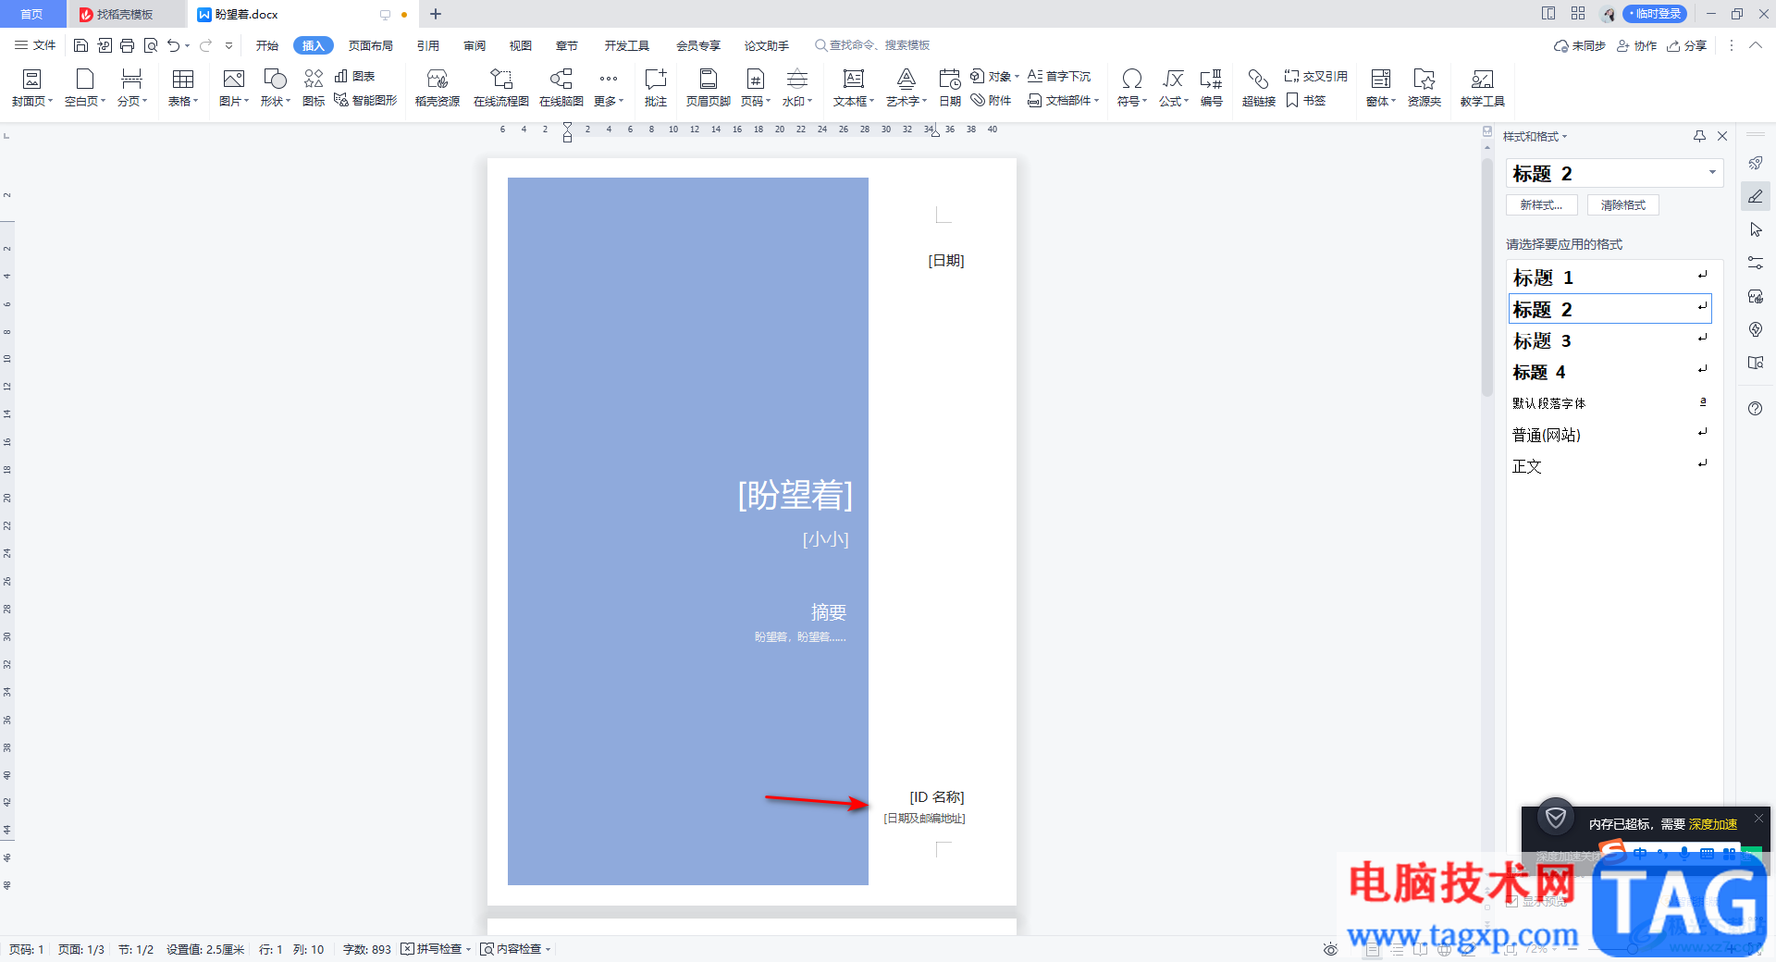
Task: Open the icon library (图标)
Action: [314, 88]
